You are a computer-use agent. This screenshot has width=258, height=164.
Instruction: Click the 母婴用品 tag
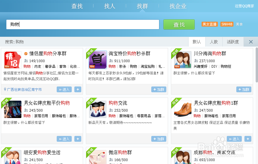144,116
